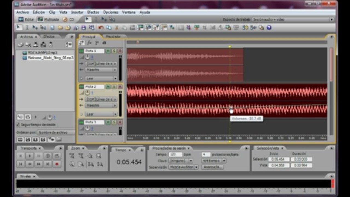Click the rewind button in Transporte
This screenshot has height=197, width=350.
tap(30, 164)
